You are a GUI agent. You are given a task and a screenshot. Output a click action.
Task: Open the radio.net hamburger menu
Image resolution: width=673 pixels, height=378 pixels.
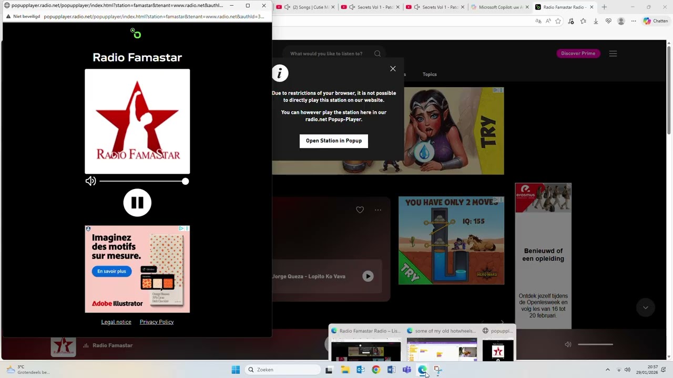click(x=613, y=54)
